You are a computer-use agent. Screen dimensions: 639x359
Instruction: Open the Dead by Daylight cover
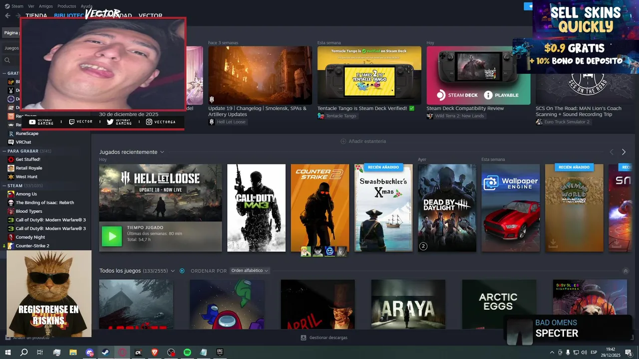[447, 208]
